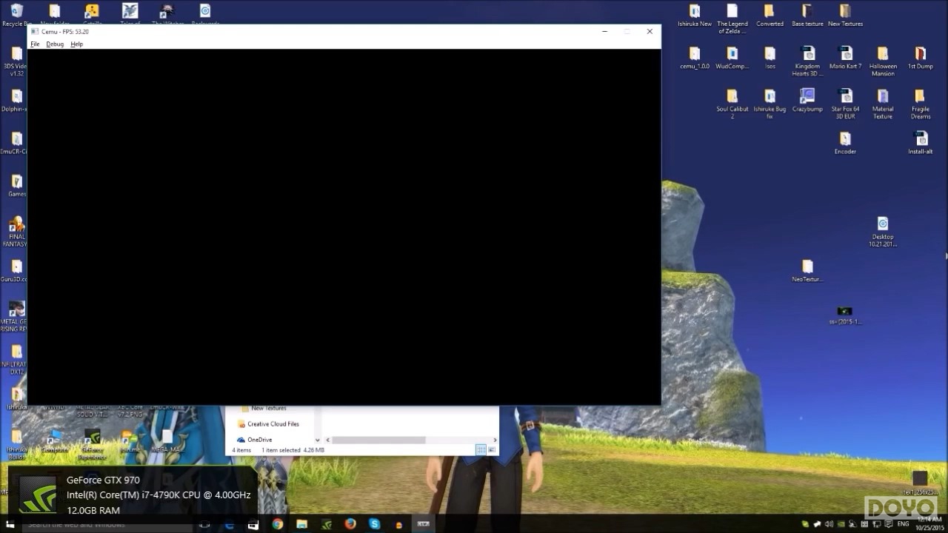Open File Explorer from the taskbar
The height and width of the screenshot is (533, 948).
301,524
